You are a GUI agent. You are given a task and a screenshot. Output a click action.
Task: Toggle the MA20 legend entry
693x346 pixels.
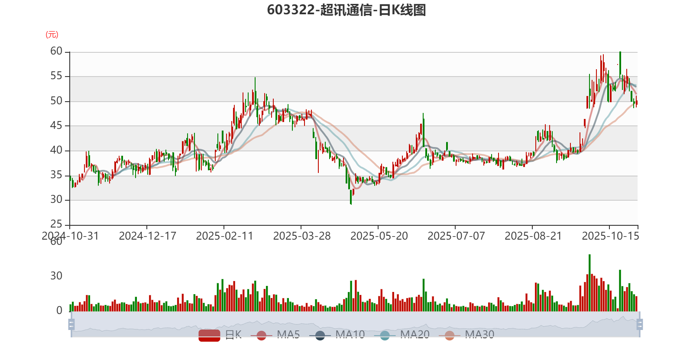[402, 335]
